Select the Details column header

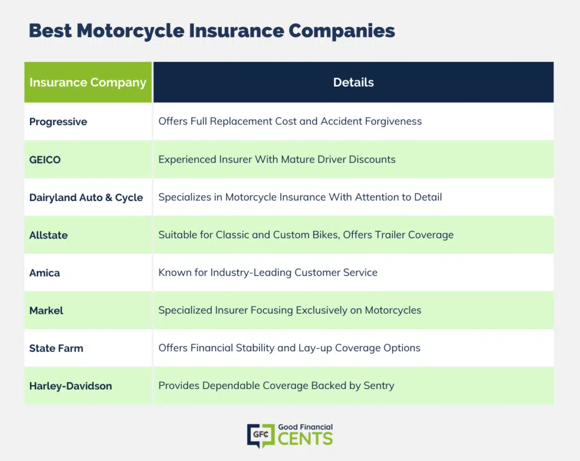click(353, 82)
